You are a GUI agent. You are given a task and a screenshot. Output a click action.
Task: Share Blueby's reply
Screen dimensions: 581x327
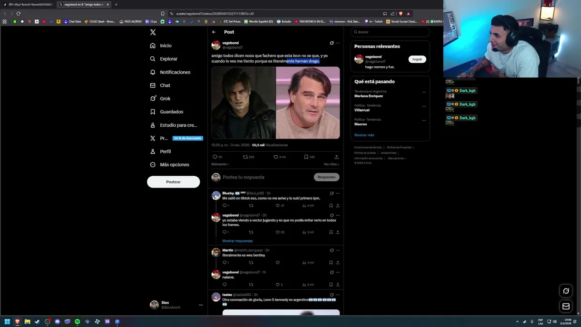[337, 206]
